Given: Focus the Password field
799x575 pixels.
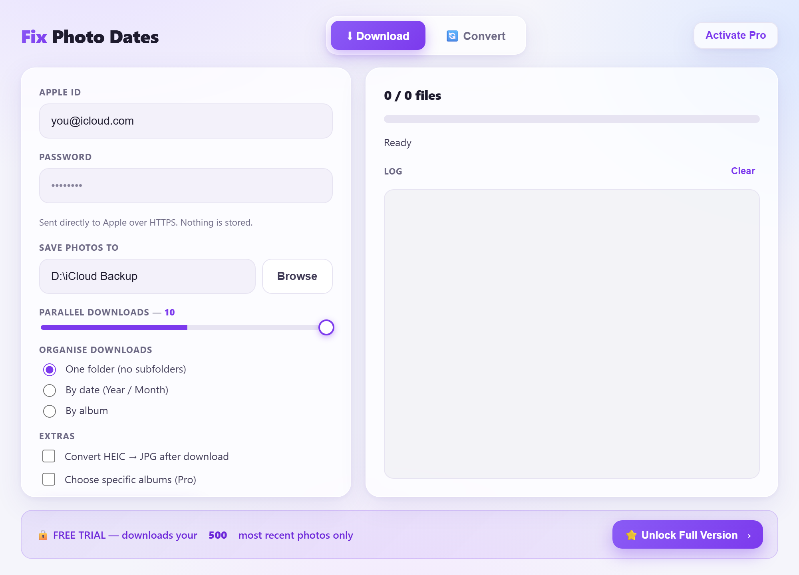Looking at the screenshot, I should (x=186, y=186).
